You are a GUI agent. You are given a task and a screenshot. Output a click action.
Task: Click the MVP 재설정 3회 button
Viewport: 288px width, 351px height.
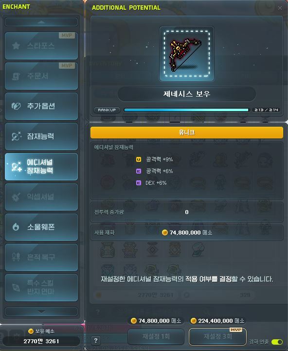[x=217, y=336]
